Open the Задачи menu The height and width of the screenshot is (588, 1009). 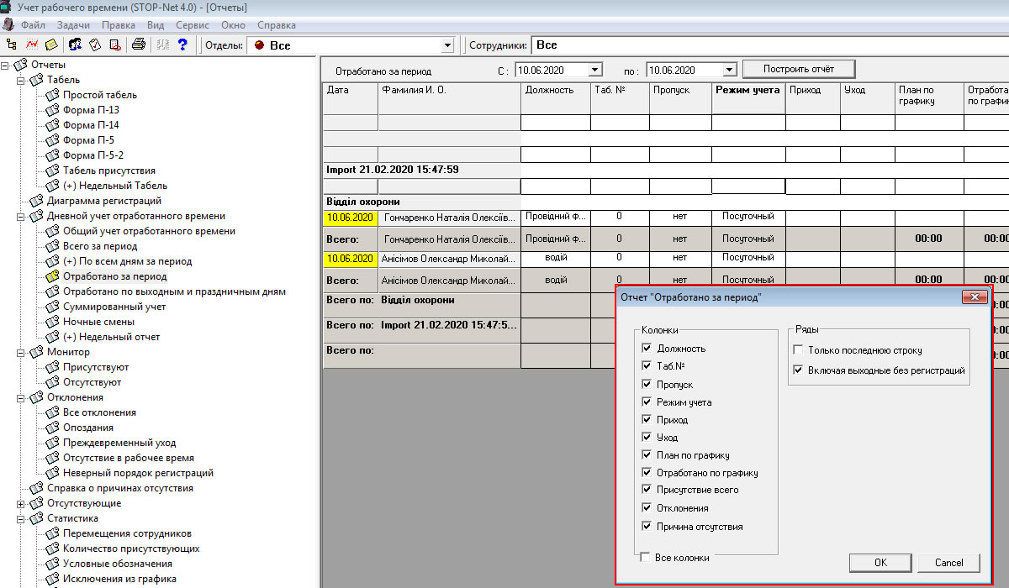(74, 25)
